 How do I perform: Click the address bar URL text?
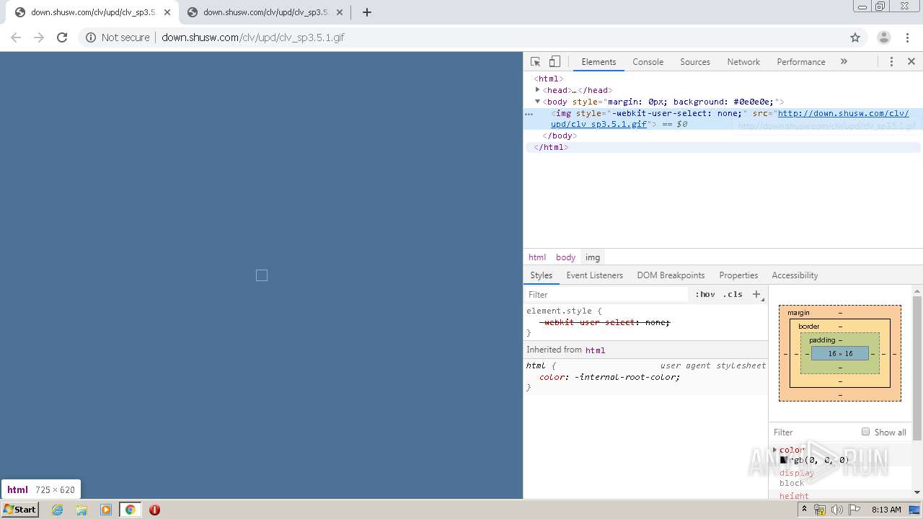(x=253, y=37)
